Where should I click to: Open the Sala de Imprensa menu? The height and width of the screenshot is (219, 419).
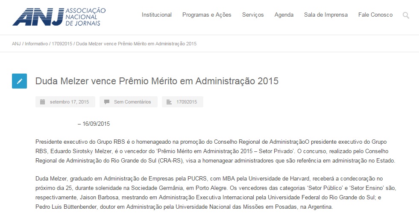[x=326, y=15]
